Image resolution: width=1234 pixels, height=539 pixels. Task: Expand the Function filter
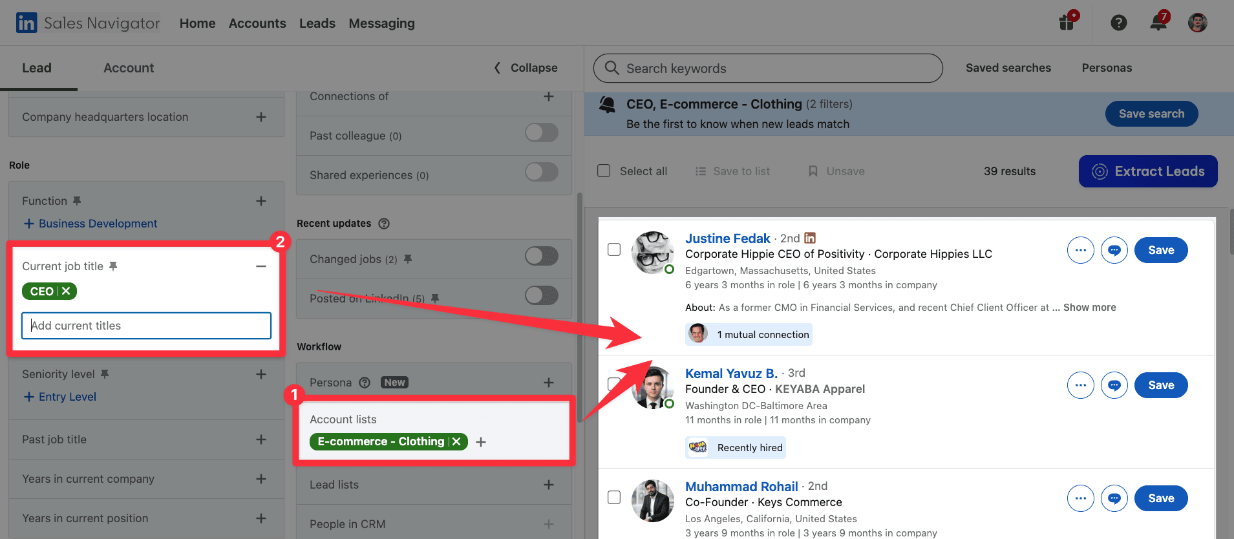tap(261, 201)
